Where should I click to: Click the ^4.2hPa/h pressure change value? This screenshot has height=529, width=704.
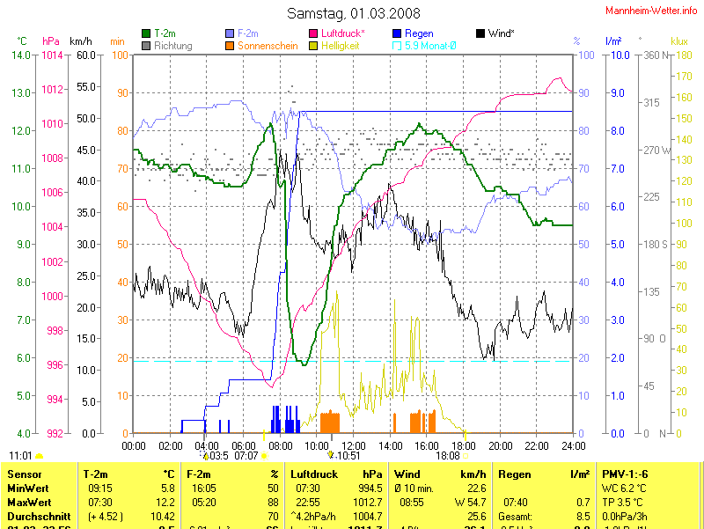pyautogui.click(x=313, y=517)
